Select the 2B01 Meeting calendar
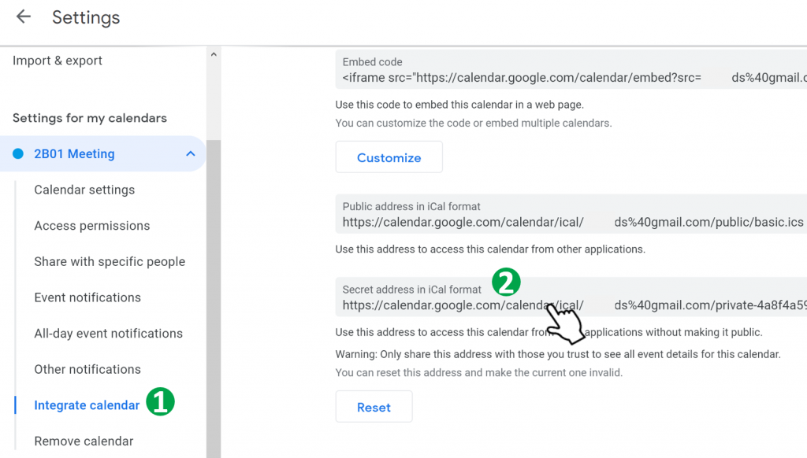 103,153
